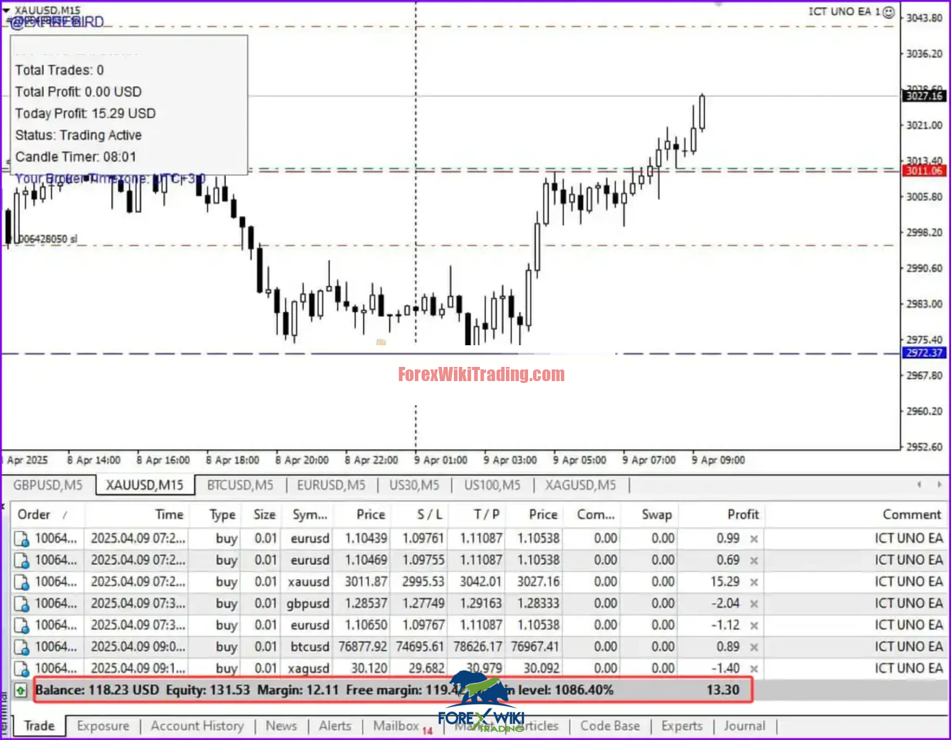The image size is (951, 740).
Task: Click the 2995.53 stop-loss cell
Action: coord(423,582)
